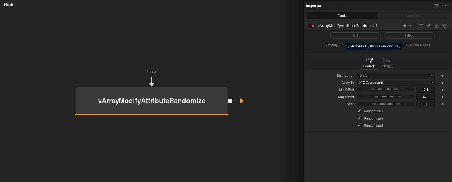Expand the node color chevron menu
This screenshot has height=182, width=452.
pos(410,26)
